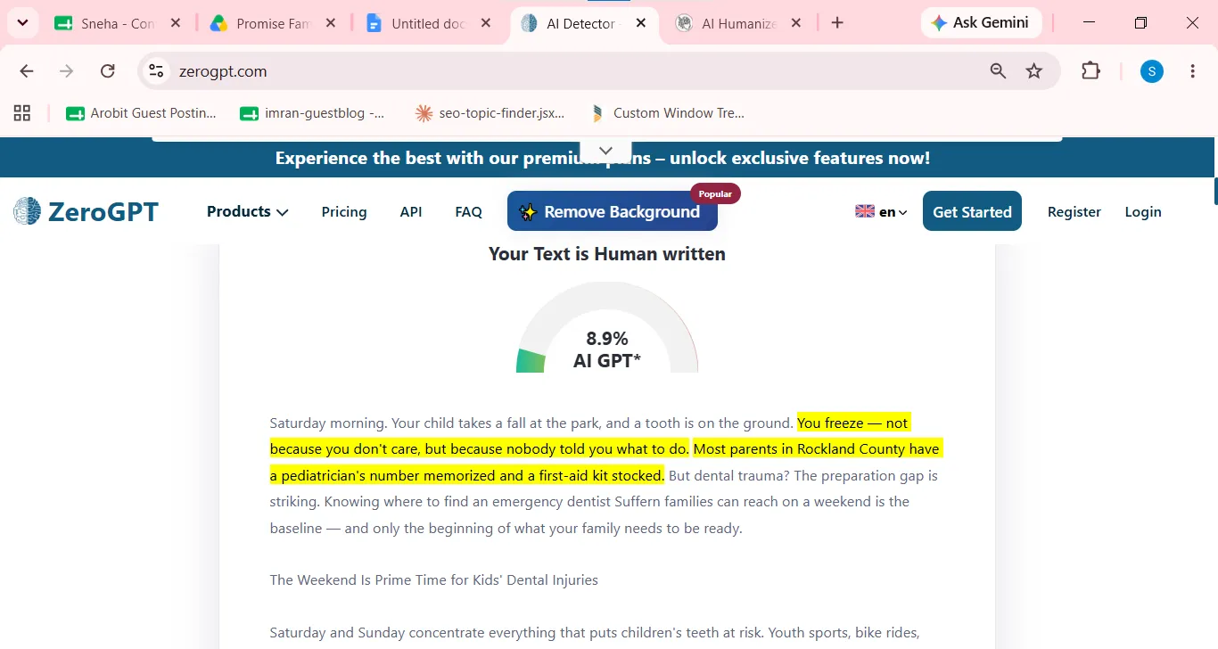Click the ZeroGPT brain logo
1218x649 pixels.
click(x=28, y=211)
